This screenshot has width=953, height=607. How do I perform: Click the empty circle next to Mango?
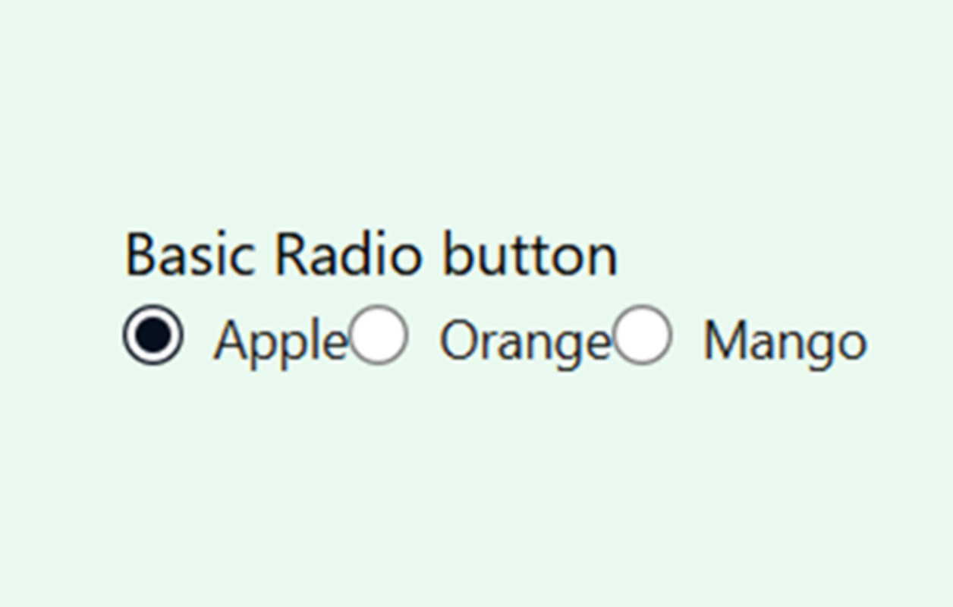click(x=643, y=335)
